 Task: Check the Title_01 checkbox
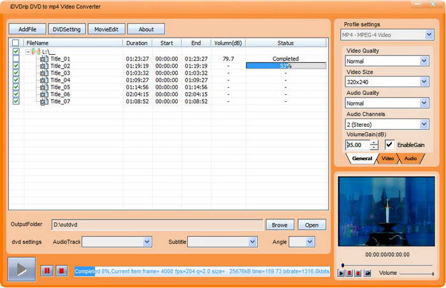click(x=16, y=59)
